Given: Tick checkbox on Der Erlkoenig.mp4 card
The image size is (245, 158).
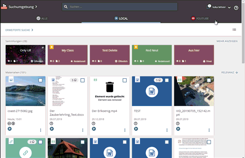Looking at the screenshot, I should (125, 80).
